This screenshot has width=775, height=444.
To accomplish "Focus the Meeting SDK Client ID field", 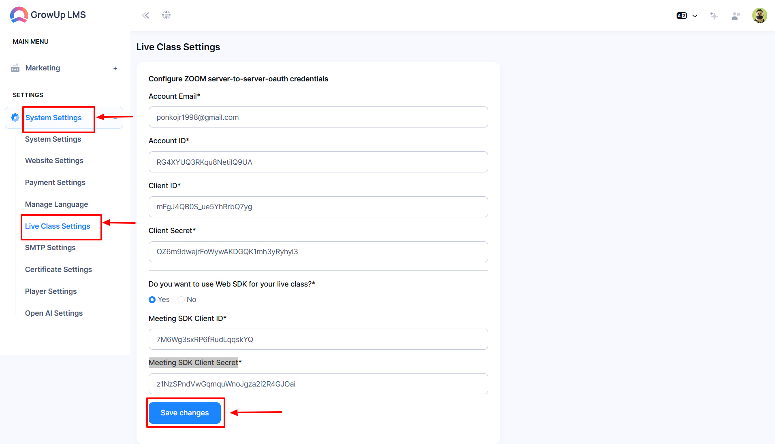I will [318, 339].
